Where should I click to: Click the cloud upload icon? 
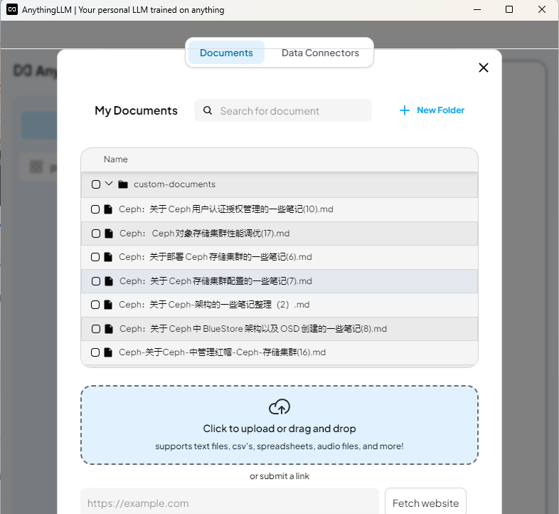pyautogui.click(x=279, y=407)
